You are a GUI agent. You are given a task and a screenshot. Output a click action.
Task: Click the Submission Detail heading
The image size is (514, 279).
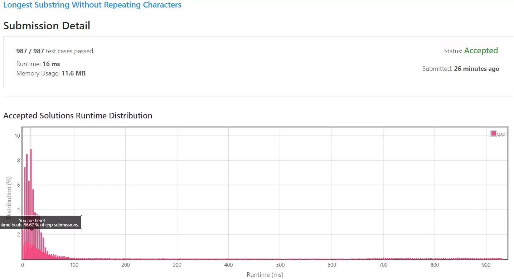(47, 26)
